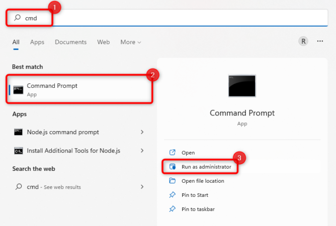
Task: Switch to the Apps tab
Action: [37, 42]
